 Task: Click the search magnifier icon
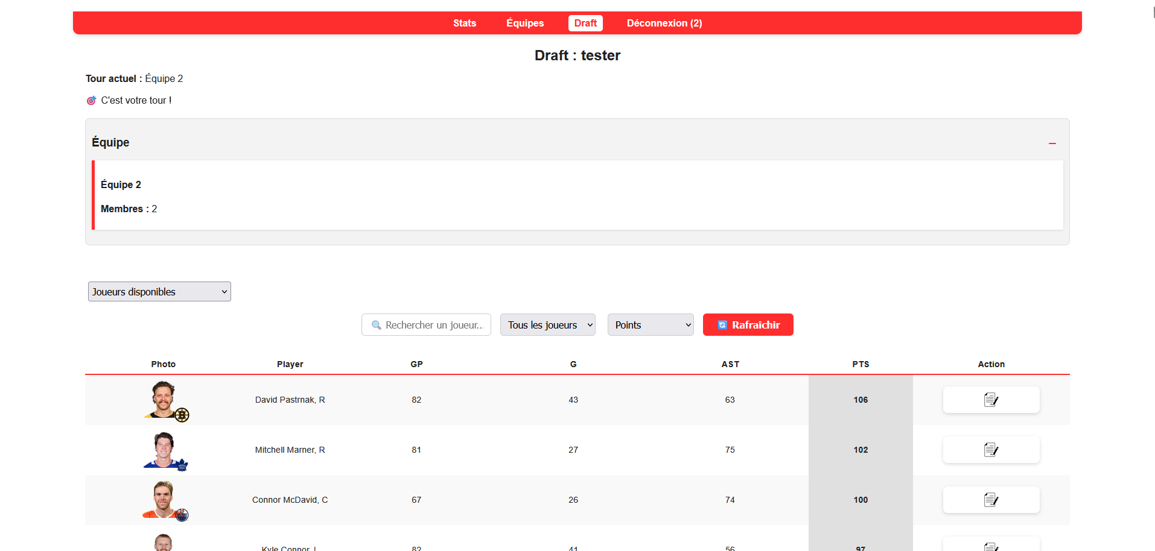[x=377, y=325]
